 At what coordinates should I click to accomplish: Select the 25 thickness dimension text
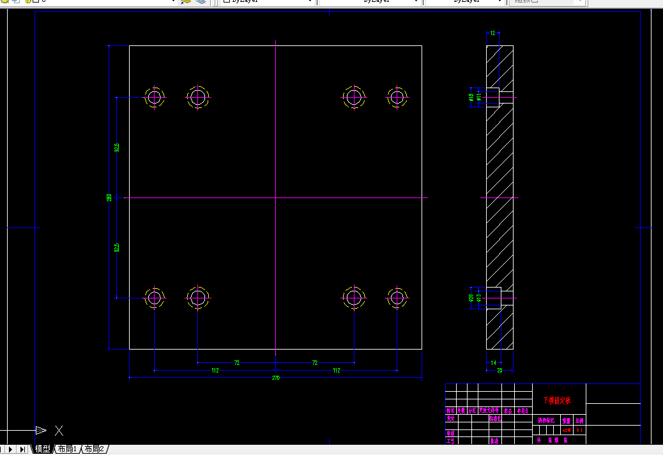(x=499, y=371)
